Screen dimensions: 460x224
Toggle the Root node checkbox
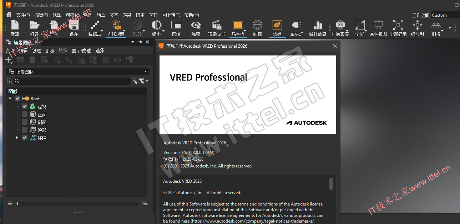click(x=17, y=98)
